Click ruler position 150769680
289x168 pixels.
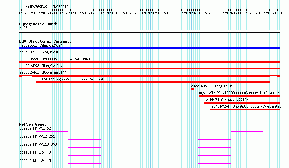[212, 13]
